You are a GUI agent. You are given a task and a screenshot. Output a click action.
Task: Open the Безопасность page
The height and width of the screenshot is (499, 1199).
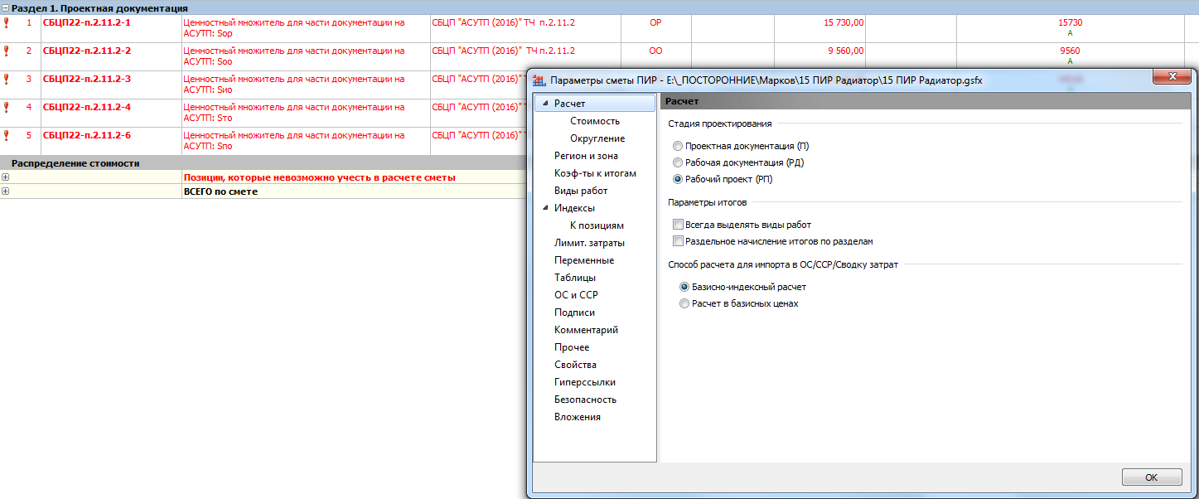[x=585, y=400]
